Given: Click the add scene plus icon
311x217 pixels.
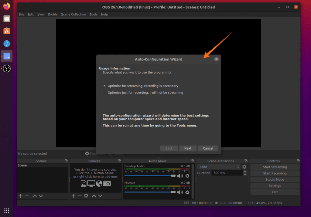Looking at the screenshot, I should pos(20,196).
